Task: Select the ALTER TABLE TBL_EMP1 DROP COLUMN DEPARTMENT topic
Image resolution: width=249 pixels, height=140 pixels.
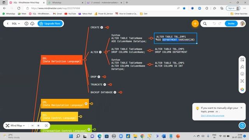Action: pos(171,51)
